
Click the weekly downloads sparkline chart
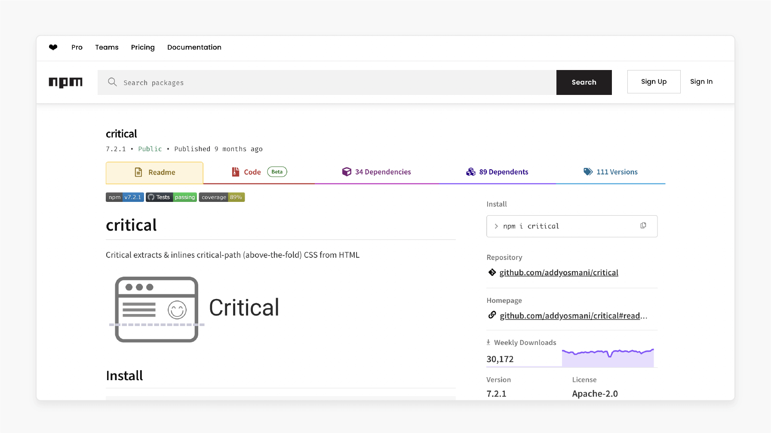(608, 358)
